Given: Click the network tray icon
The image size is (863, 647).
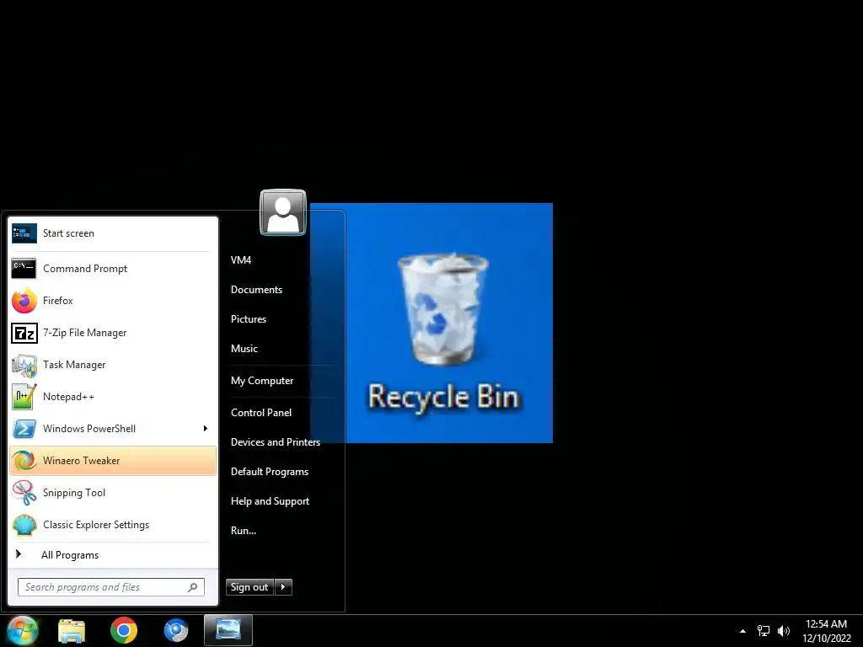Looking at the screenshot, I should point(764,631).
